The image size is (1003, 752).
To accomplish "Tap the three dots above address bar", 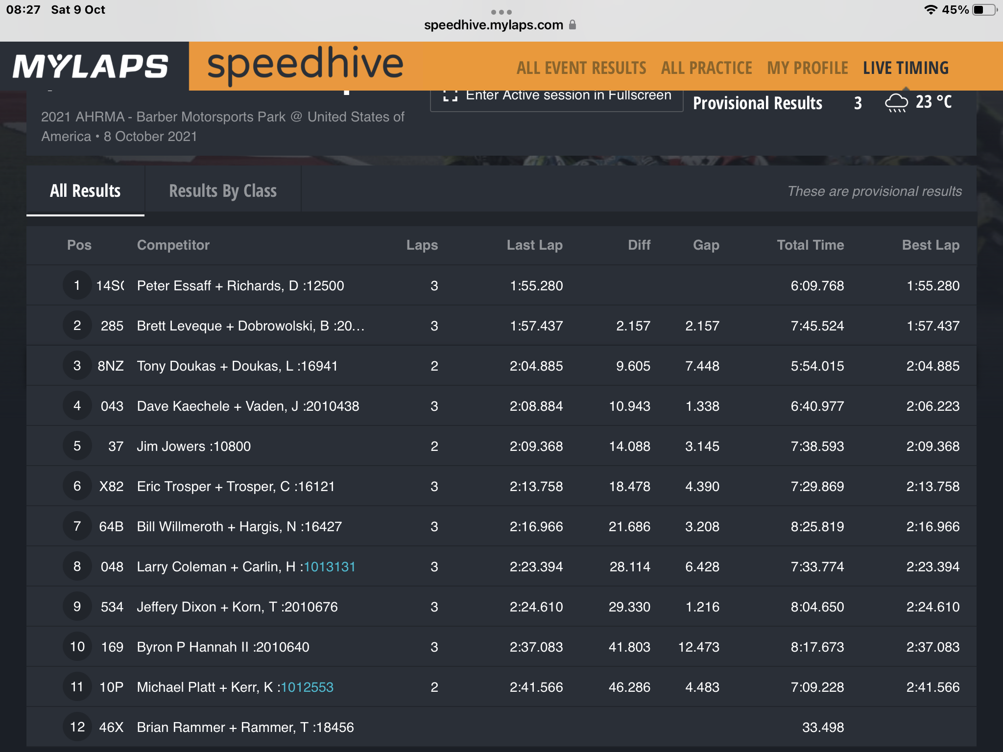I will pos(501,12).
